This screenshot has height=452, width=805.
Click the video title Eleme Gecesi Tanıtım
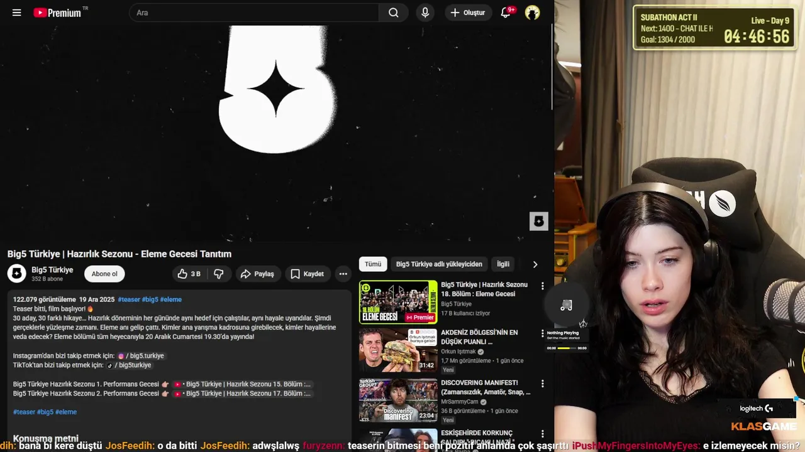click(119, 254)
